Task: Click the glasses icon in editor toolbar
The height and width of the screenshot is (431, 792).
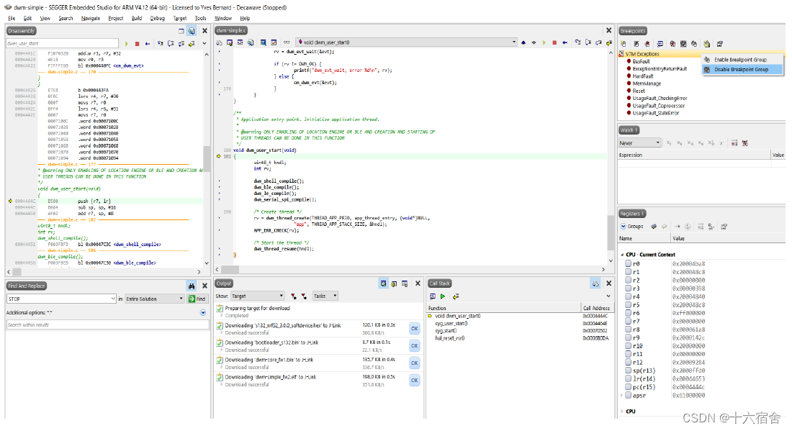Action: click(x=287, y=42)
